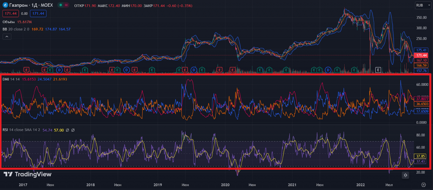
Task: Click the blue buy price box 171.44
Action: tap(38, 14)
